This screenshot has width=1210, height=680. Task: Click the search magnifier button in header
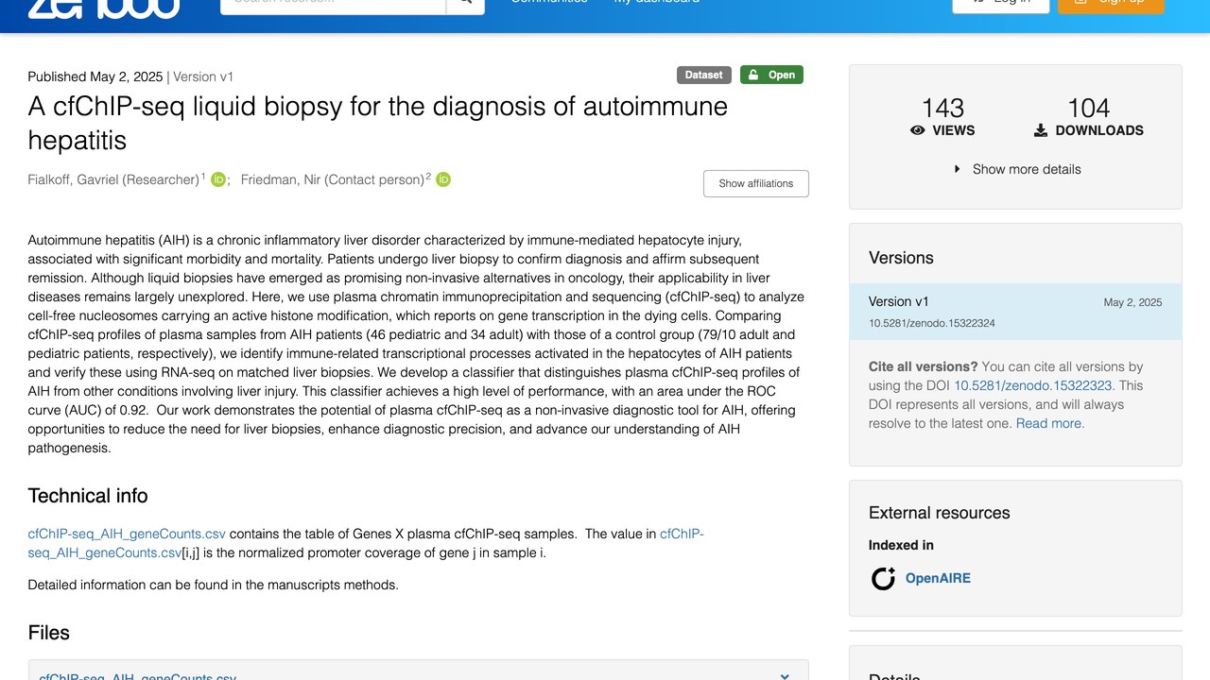tap(465, 3)
